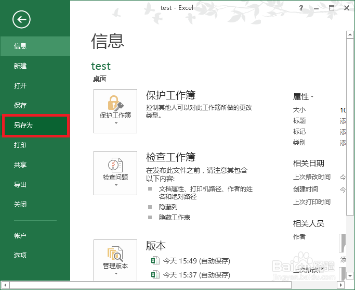355x290 pixels.
Task: Expand the 属性 dropdown
Action: click(x=303, y=97)
